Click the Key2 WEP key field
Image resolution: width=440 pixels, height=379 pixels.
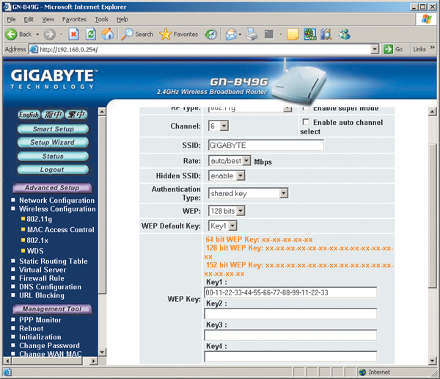coord(290,314)
